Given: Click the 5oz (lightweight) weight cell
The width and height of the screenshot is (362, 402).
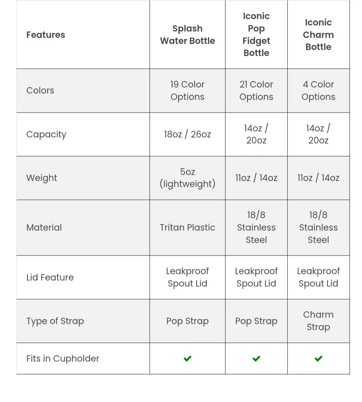Looking at the screenshot, I should pos(187,178).
